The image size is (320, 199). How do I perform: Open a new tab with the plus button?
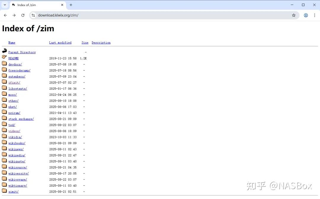click(x=71, y=5)
